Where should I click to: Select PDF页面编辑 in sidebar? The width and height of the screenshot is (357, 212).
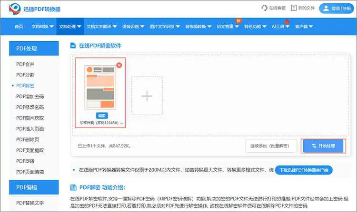pyautogui.click(x=30, y=172)
